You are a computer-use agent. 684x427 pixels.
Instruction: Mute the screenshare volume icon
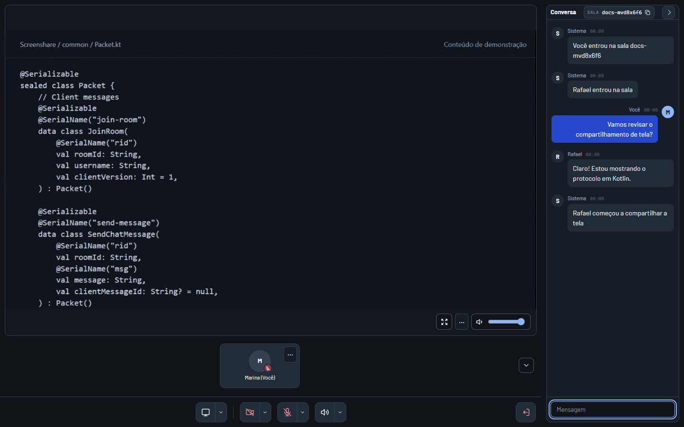479,322
